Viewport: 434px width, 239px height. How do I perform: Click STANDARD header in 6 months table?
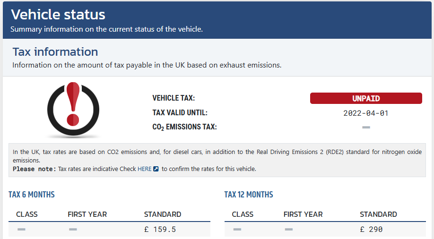pyautogui.click(x=163, y=214)
